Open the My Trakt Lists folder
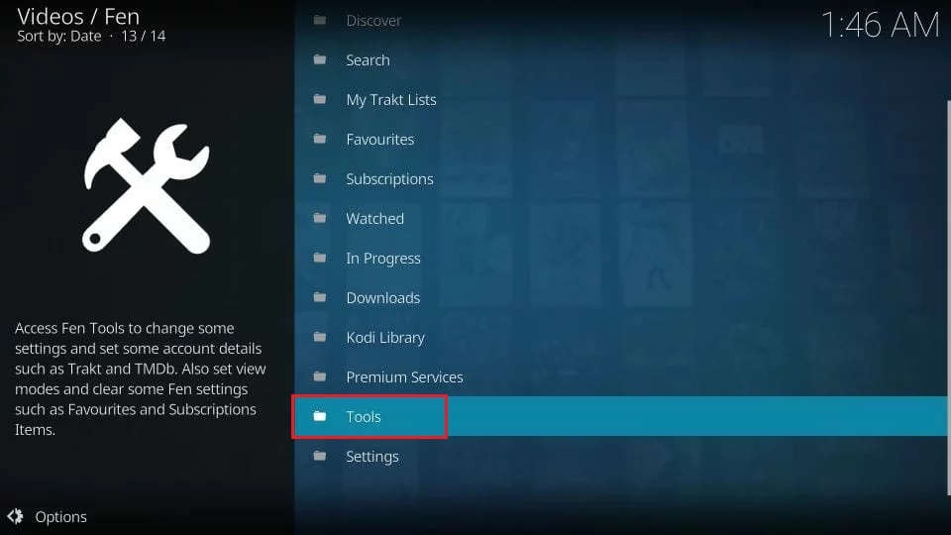The width and height of the screenshot is (951, 535). (x=390, y=100)
